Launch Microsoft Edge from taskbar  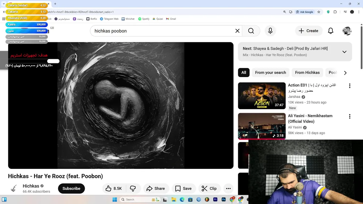click(x=182, y=199)
